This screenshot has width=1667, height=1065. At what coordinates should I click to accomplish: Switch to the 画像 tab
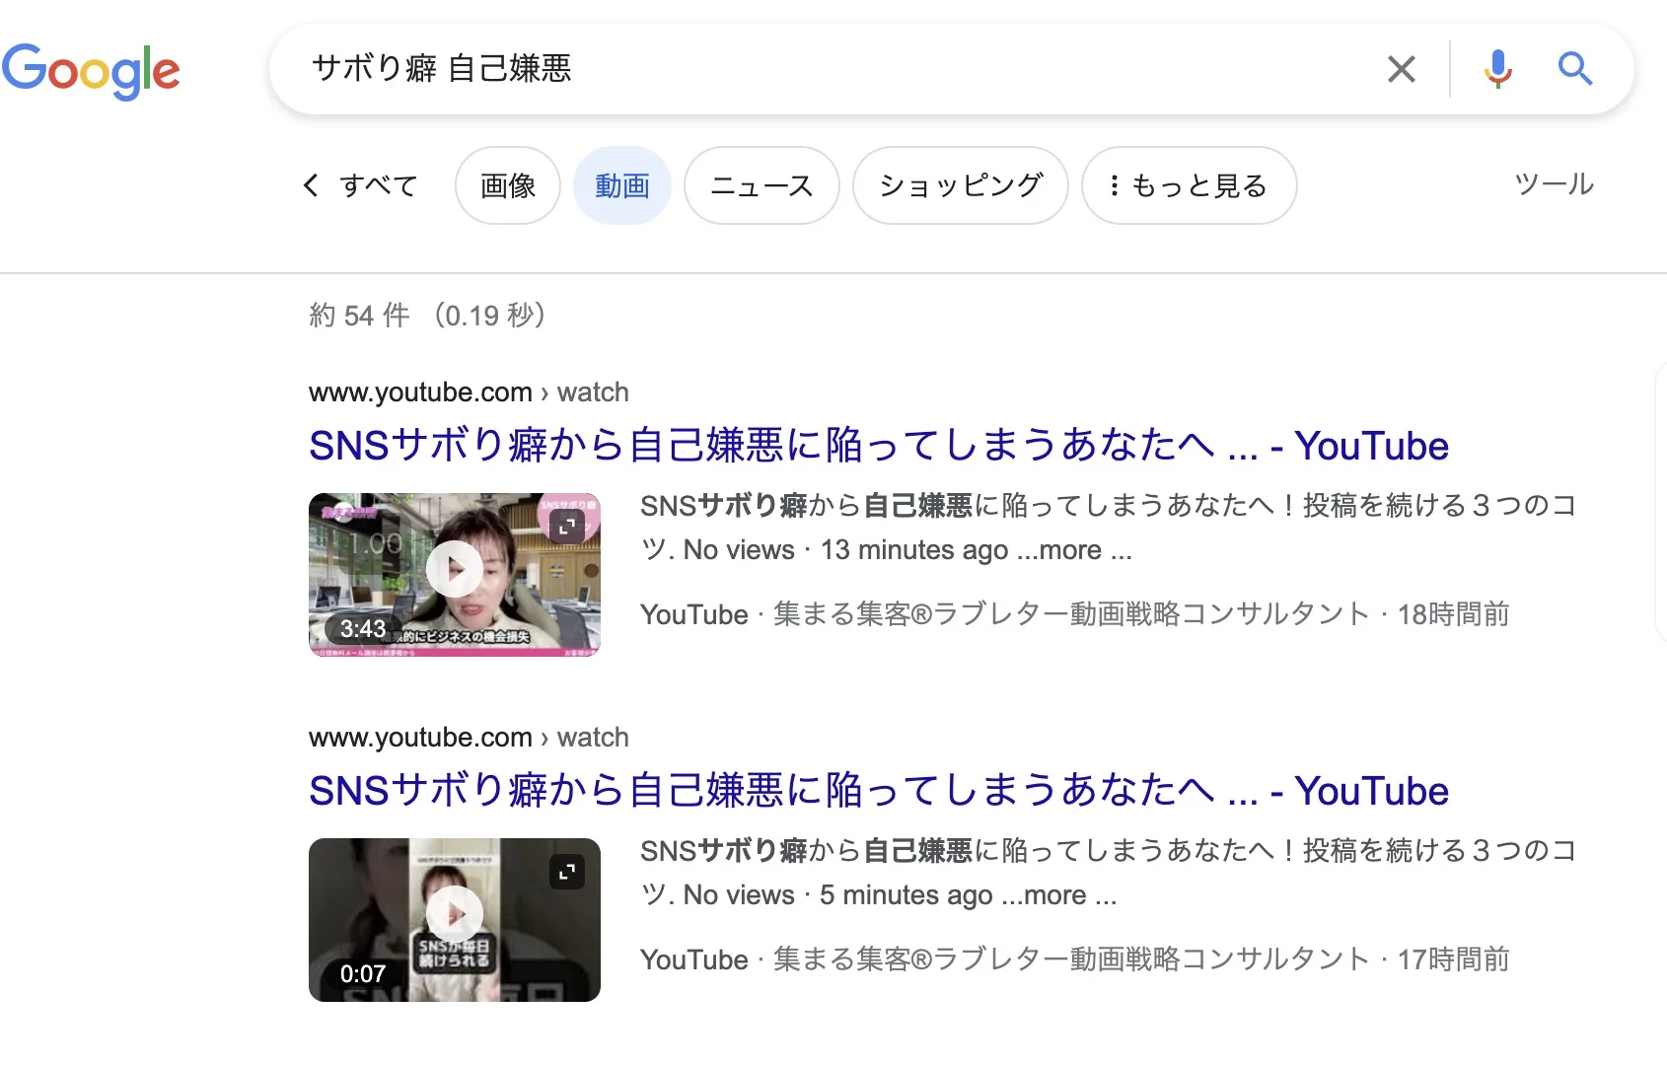[x=508, y=185]
